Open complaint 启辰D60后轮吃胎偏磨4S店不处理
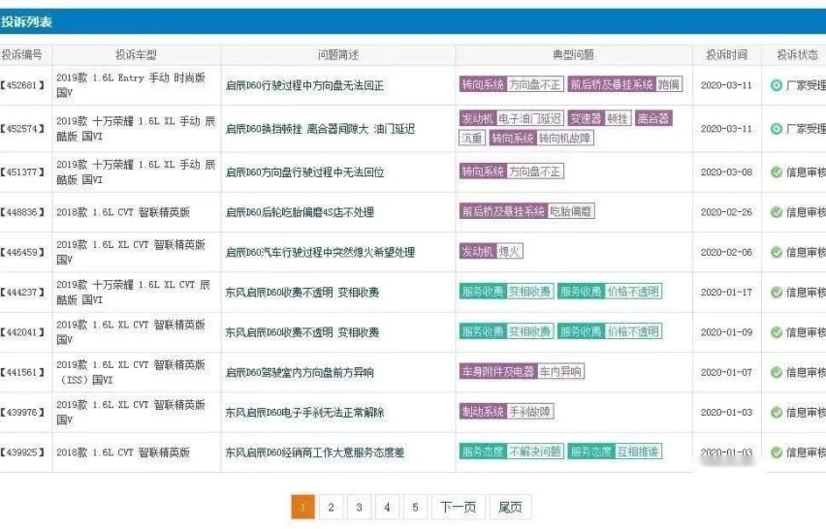The height and width of the screenshot is (529, 826). click(x=300, y=212)
